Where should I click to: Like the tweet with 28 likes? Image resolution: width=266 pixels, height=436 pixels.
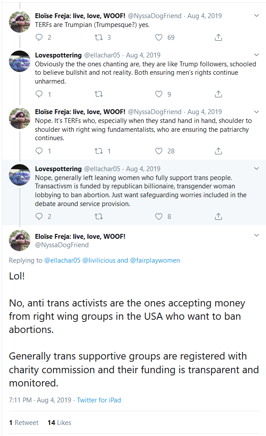click(x=159, y=151)
